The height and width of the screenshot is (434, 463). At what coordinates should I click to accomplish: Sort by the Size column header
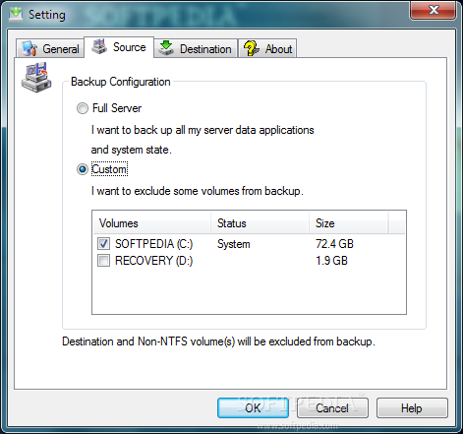click(x=349, y=223)
